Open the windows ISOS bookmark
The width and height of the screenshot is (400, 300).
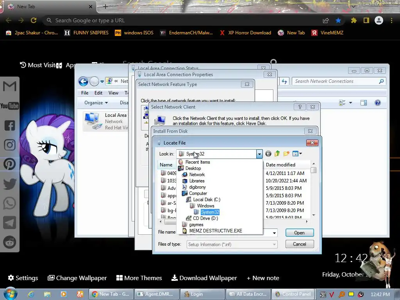click(x=134, y=33)
